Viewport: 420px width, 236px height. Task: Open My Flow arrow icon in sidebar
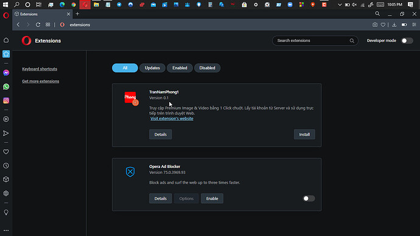[x=6, y=133]
